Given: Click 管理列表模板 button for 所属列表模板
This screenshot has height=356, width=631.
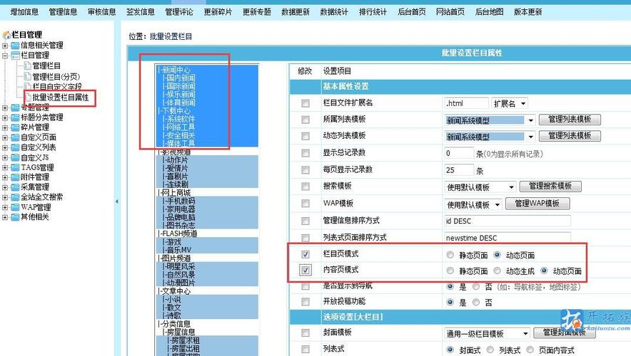Looking at the screenshot, I should tap(570, 119).
